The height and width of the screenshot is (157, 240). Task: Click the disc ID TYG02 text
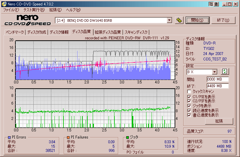pos(209,49)
